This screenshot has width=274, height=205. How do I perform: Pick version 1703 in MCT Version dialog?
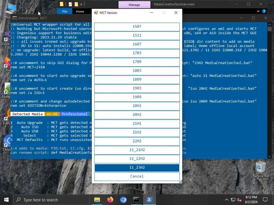(x=137, y=53)
